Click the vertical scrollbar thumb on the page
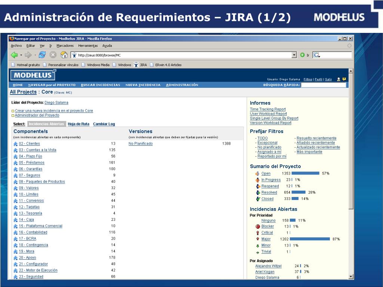Screen dimensions: 383x287 pos(351,141)
